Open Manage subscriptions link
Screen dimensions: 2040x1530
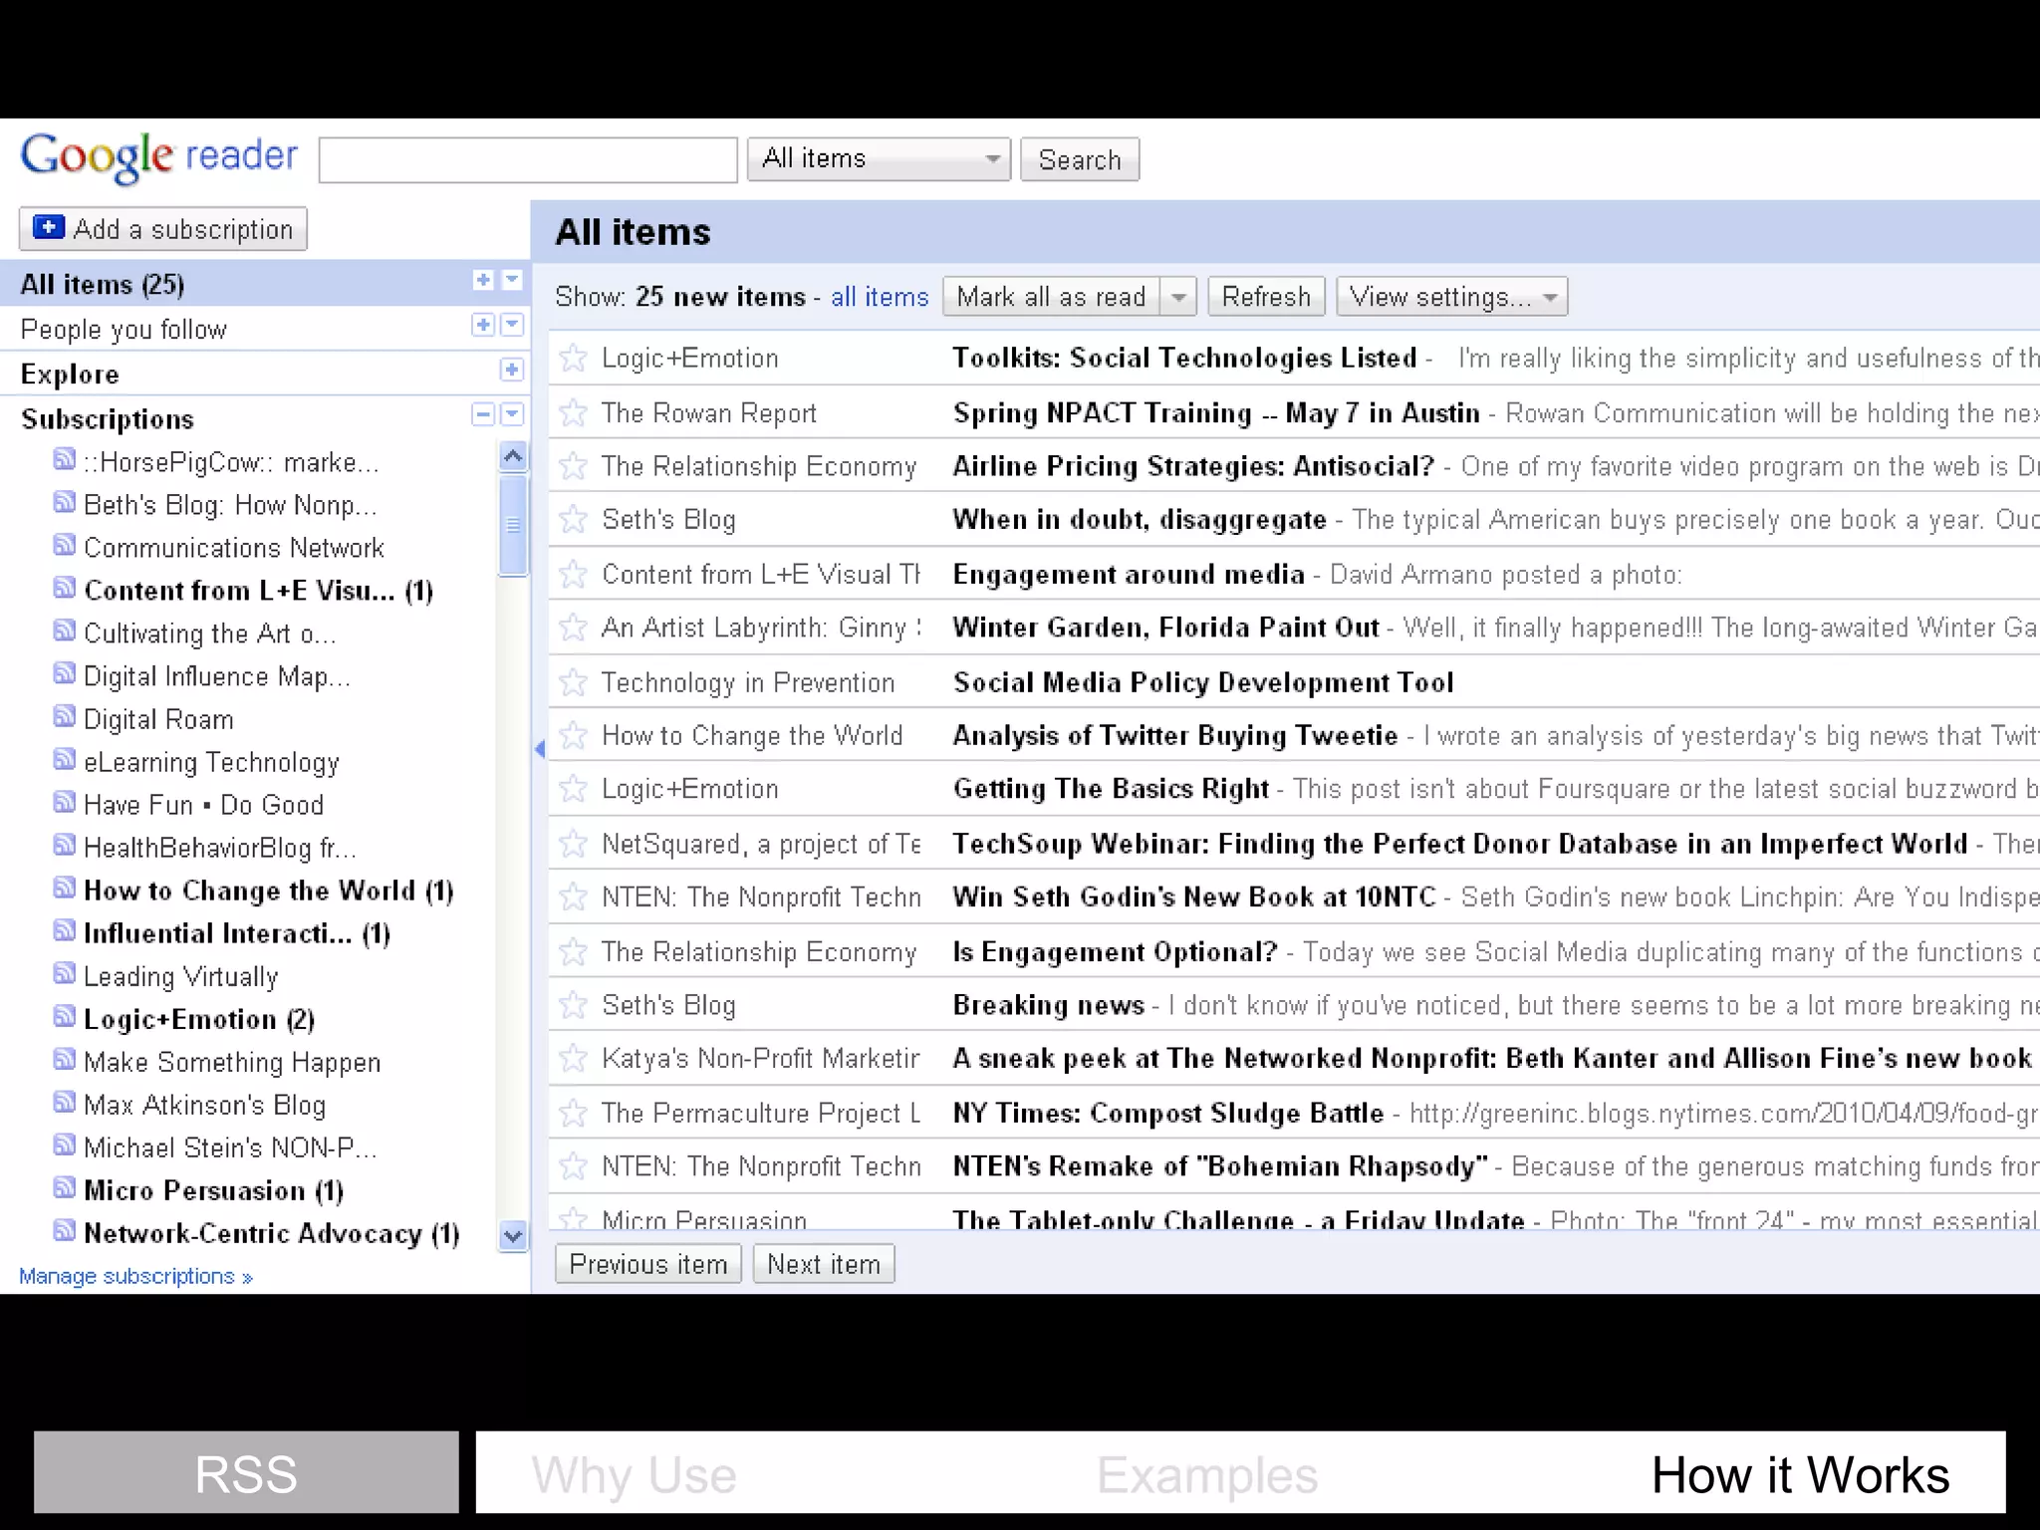(x=135, y=1276)
